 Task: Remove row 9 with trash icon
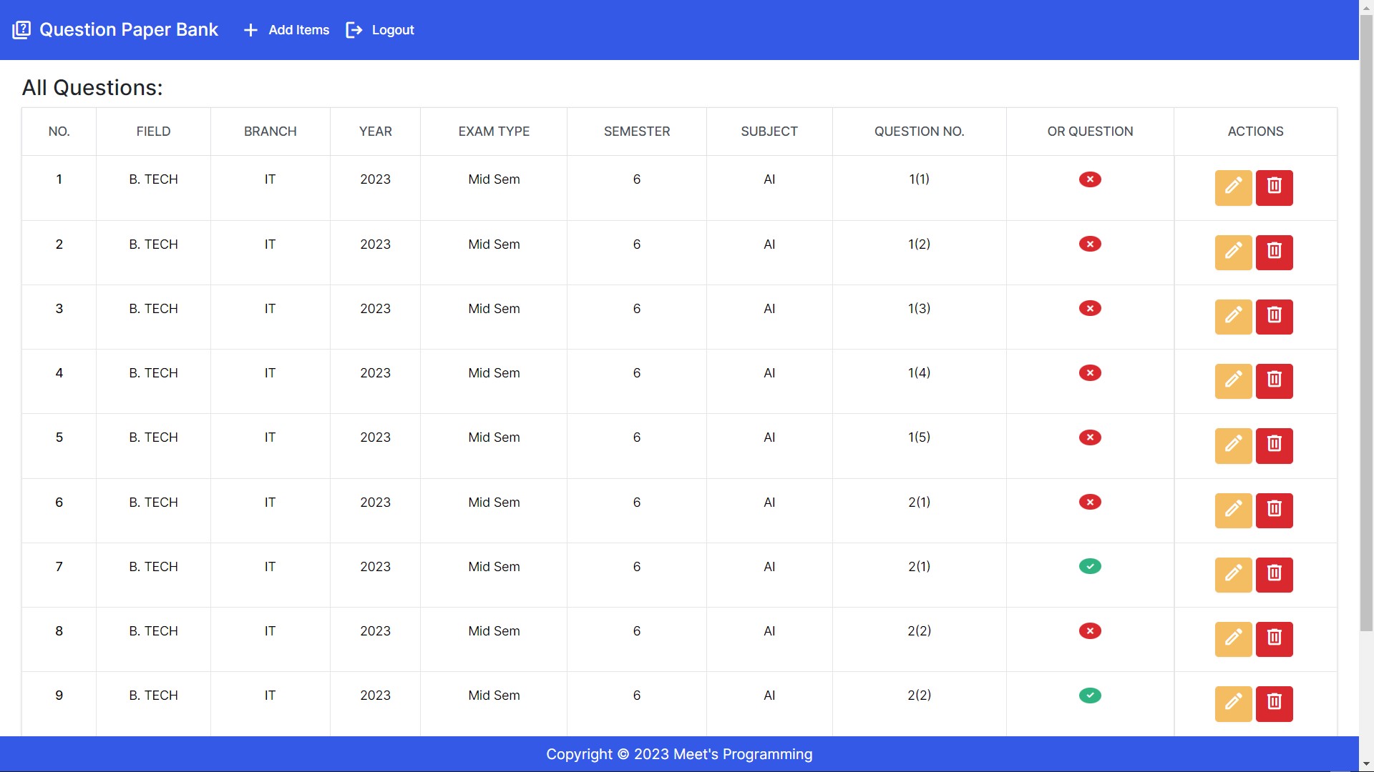(1274, 703)
